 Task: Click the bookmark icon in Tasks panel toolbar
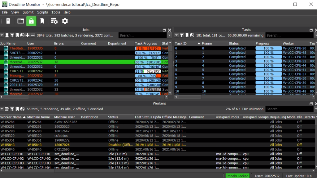[x=187, y=35]
